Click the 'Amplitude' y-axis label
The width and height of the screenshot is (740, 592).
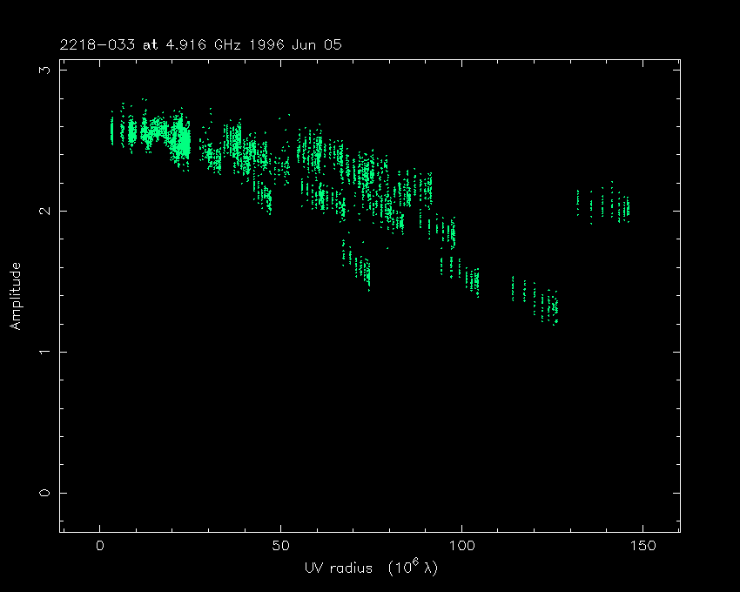[15, 295]
